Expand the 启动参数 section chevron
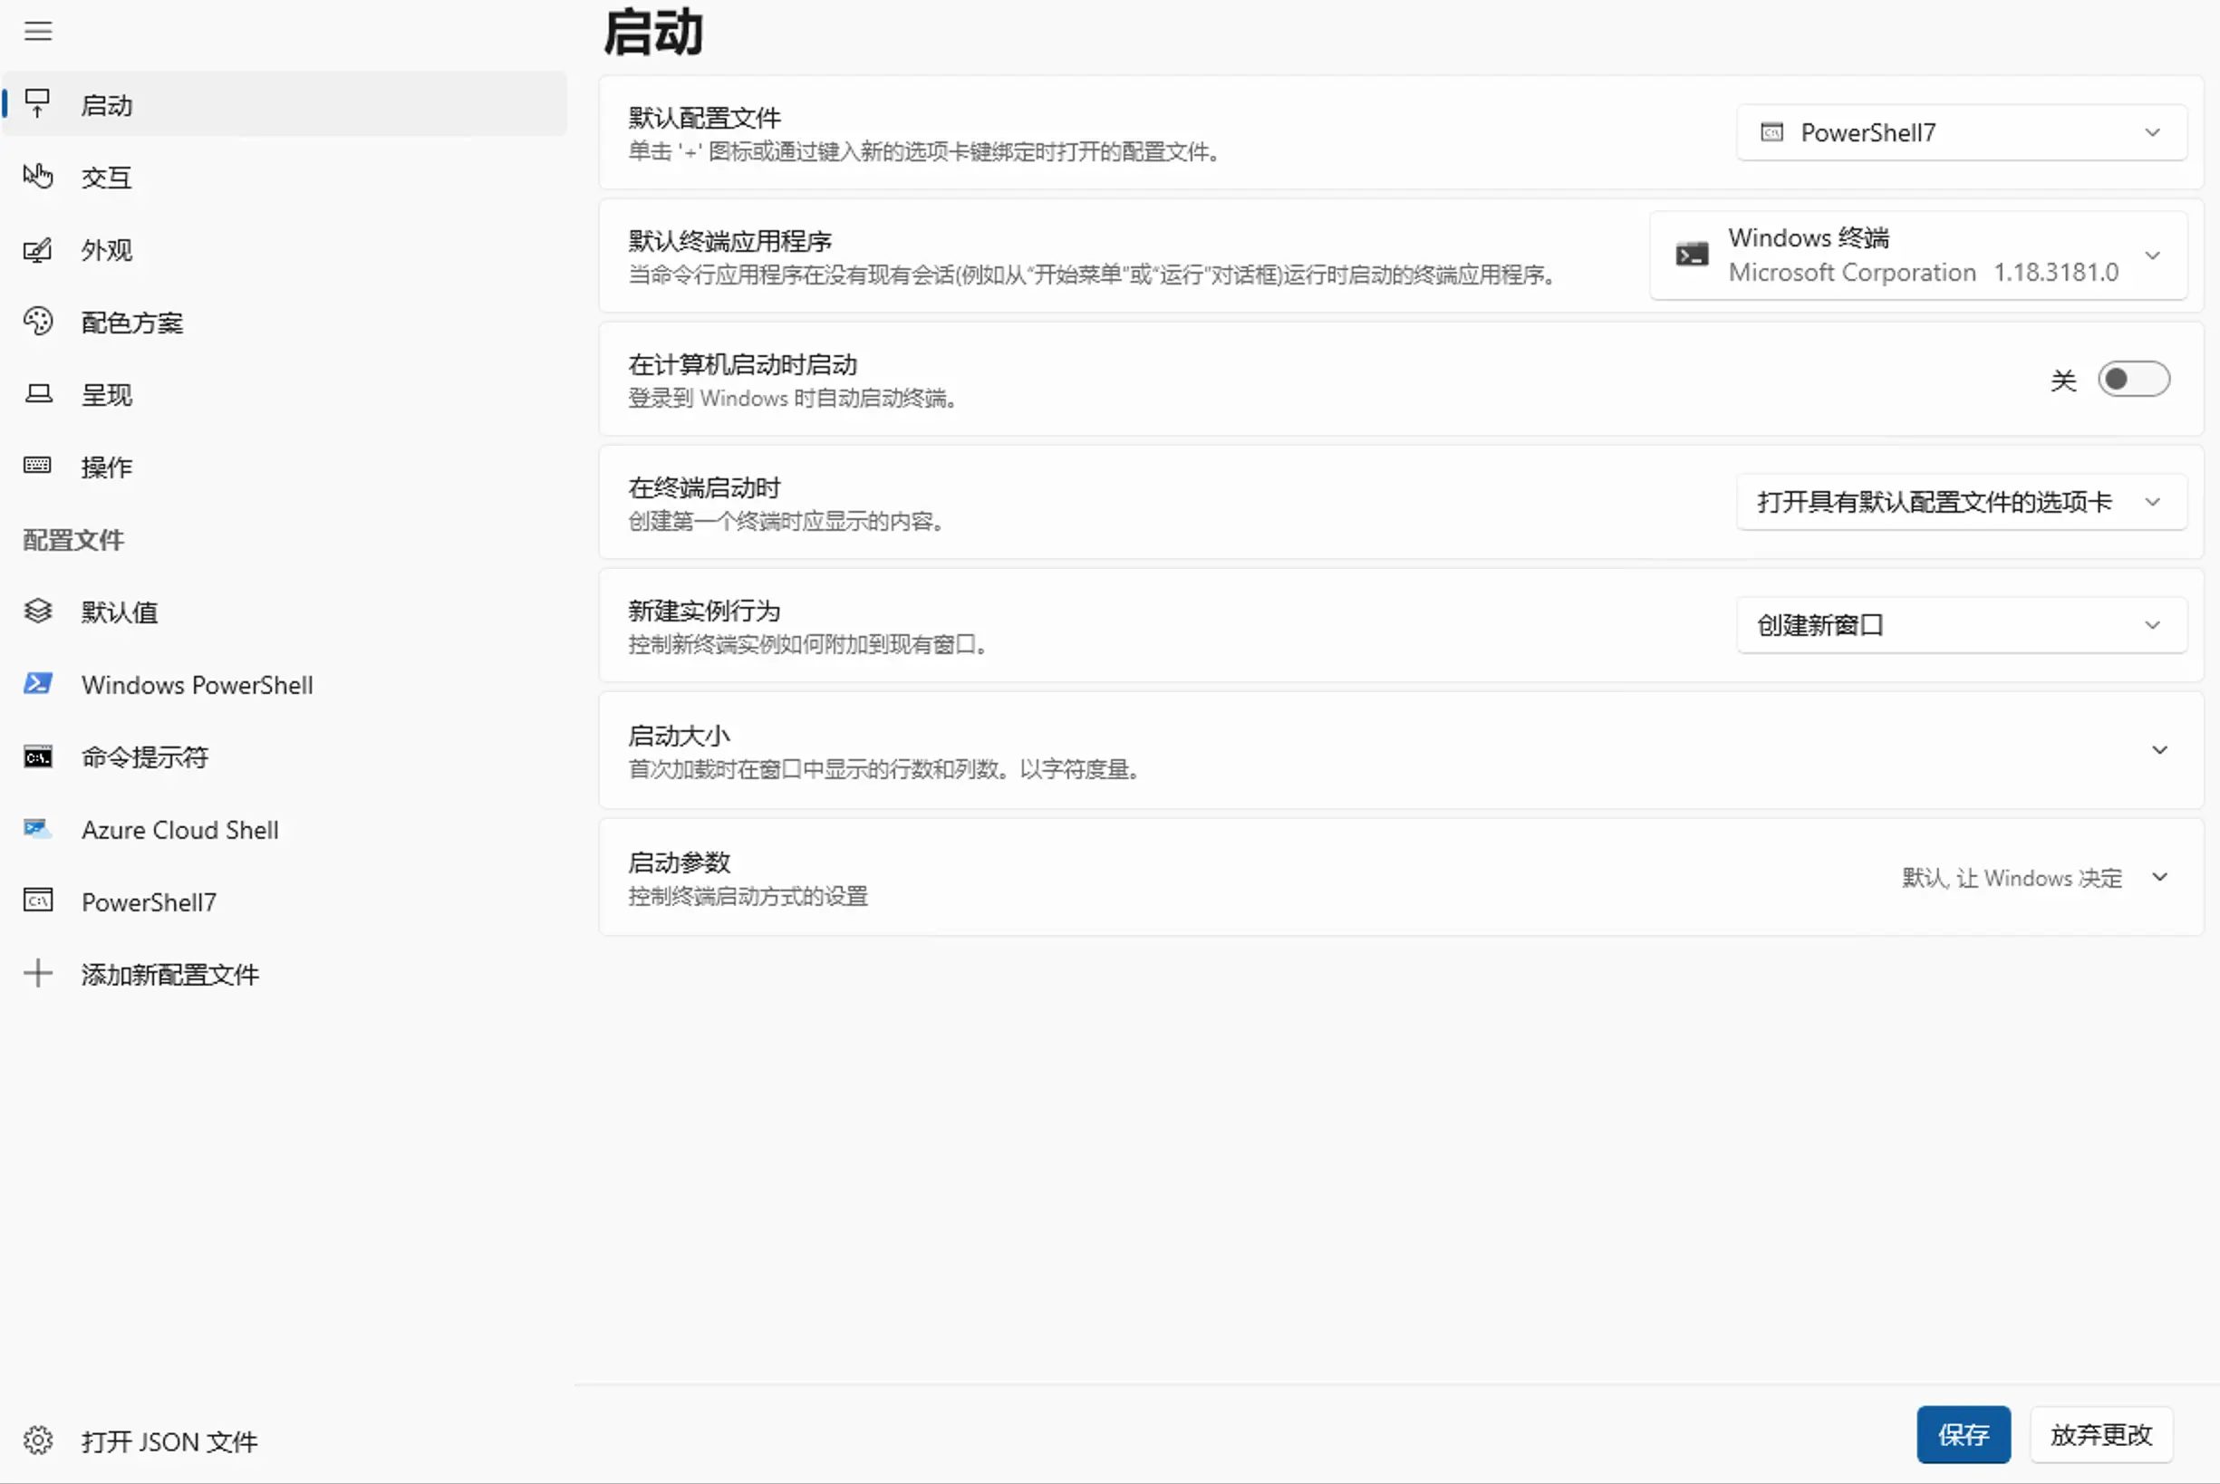The width and height of the screenshot is (2220, 1484). pyautogui.click(x=2159, y=877)
